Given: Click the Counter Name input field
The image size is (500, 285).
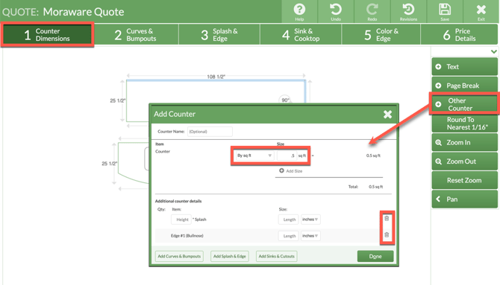Looking at the screenshot, I should click(x=210, y=132).
